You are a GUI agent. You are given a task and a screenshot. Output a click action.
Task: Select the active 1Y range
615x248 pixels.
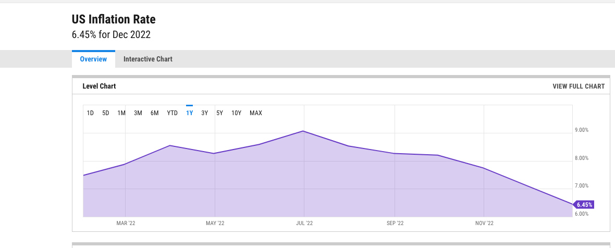(189, 113)
